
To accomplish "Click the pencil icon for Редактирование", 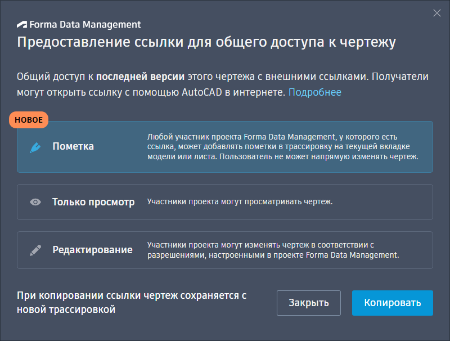I will pos(35,250).
